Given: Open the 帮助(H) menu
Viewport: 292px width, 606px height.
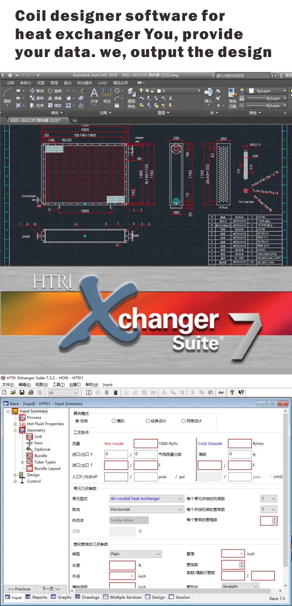Looking at the screenshot, I should tap(92, 384).
